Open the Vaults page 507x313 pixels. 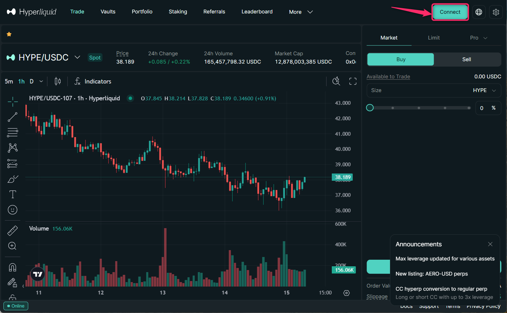pos(108,12)
